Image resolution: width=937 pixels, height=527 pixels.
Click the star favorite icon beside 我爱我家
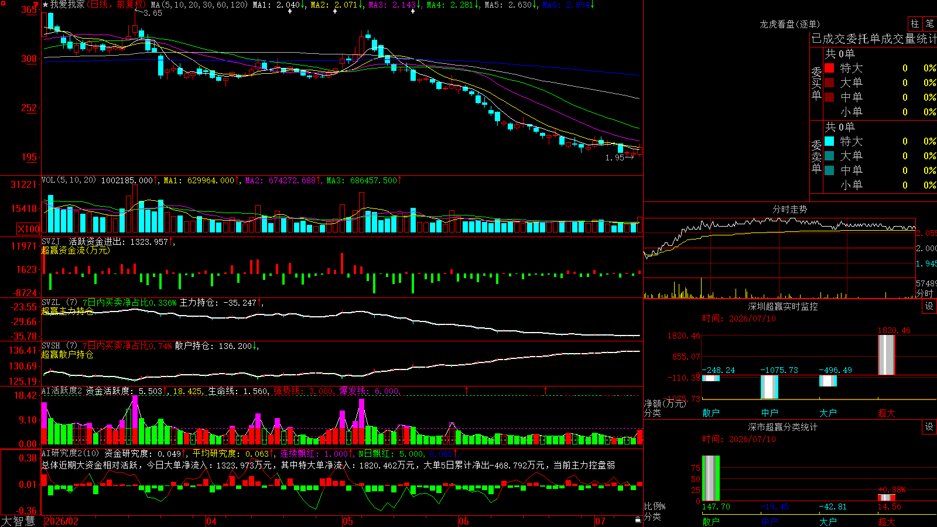coord(46,5)
